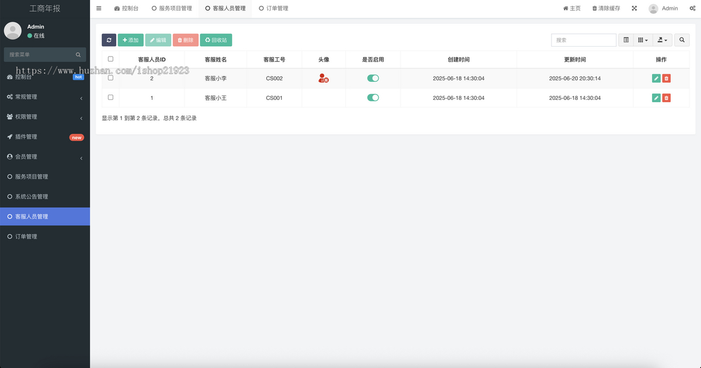This screenshot has height=368, width=701.
Task: Toggle the 是否启用 switch for CS002
Action: (x=373, y=78)
